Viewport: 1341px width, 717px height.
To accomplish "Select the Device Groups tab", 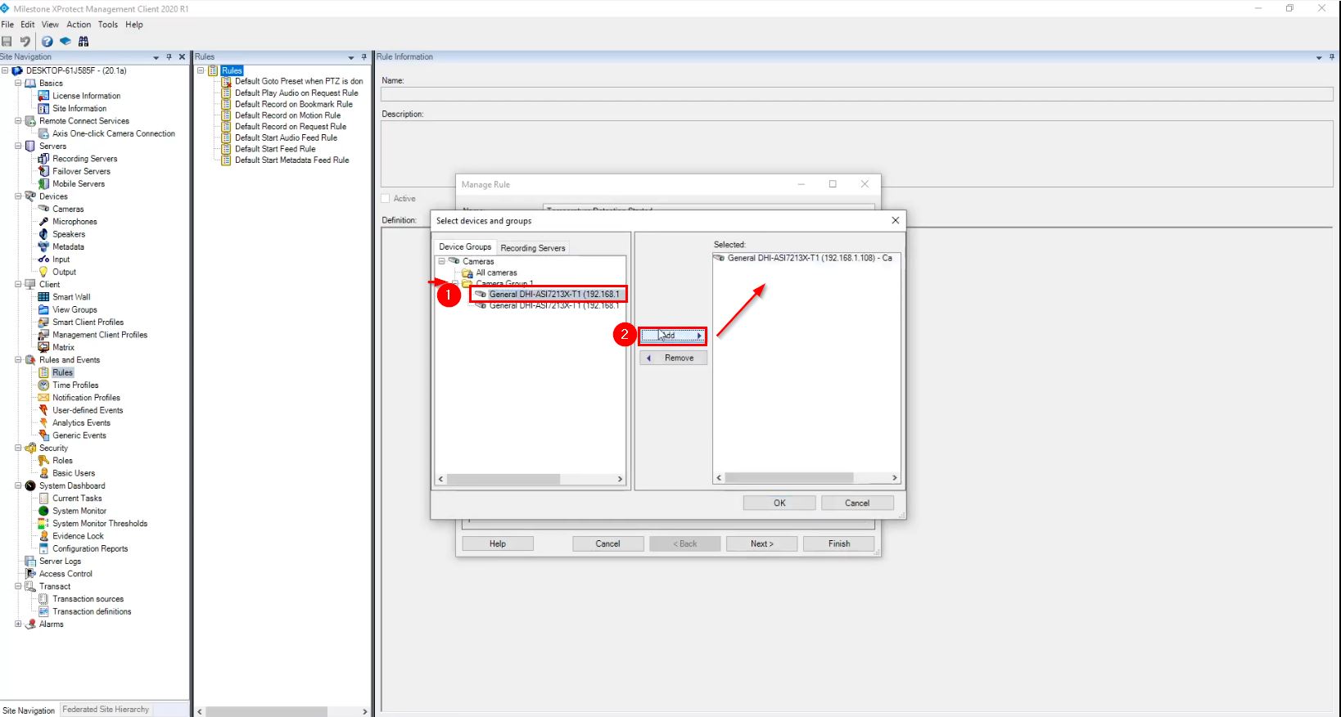I will (x=465, y=247).
